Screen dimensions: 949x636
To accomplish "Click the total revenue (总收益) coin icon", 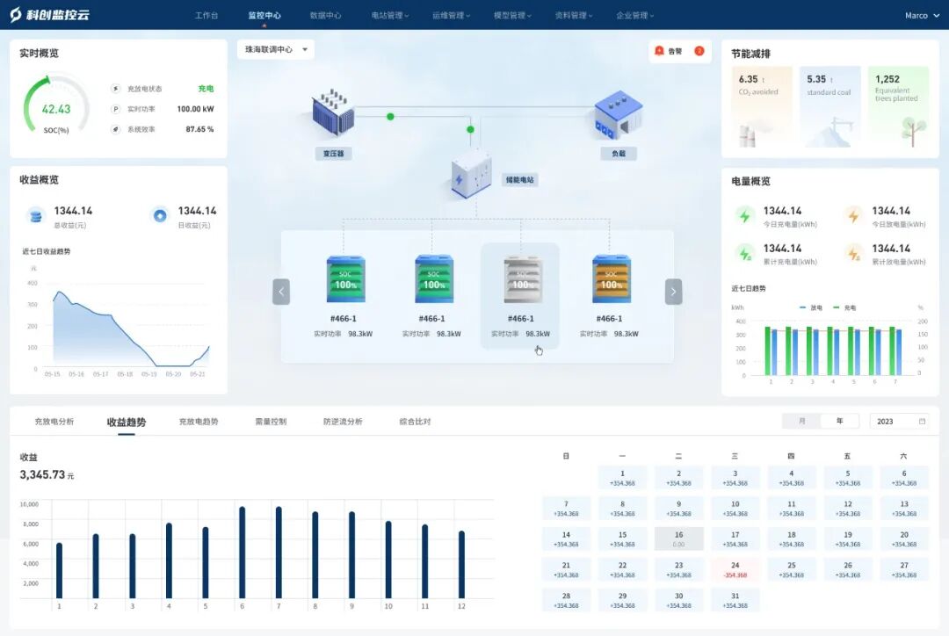I will pos(35,215).
